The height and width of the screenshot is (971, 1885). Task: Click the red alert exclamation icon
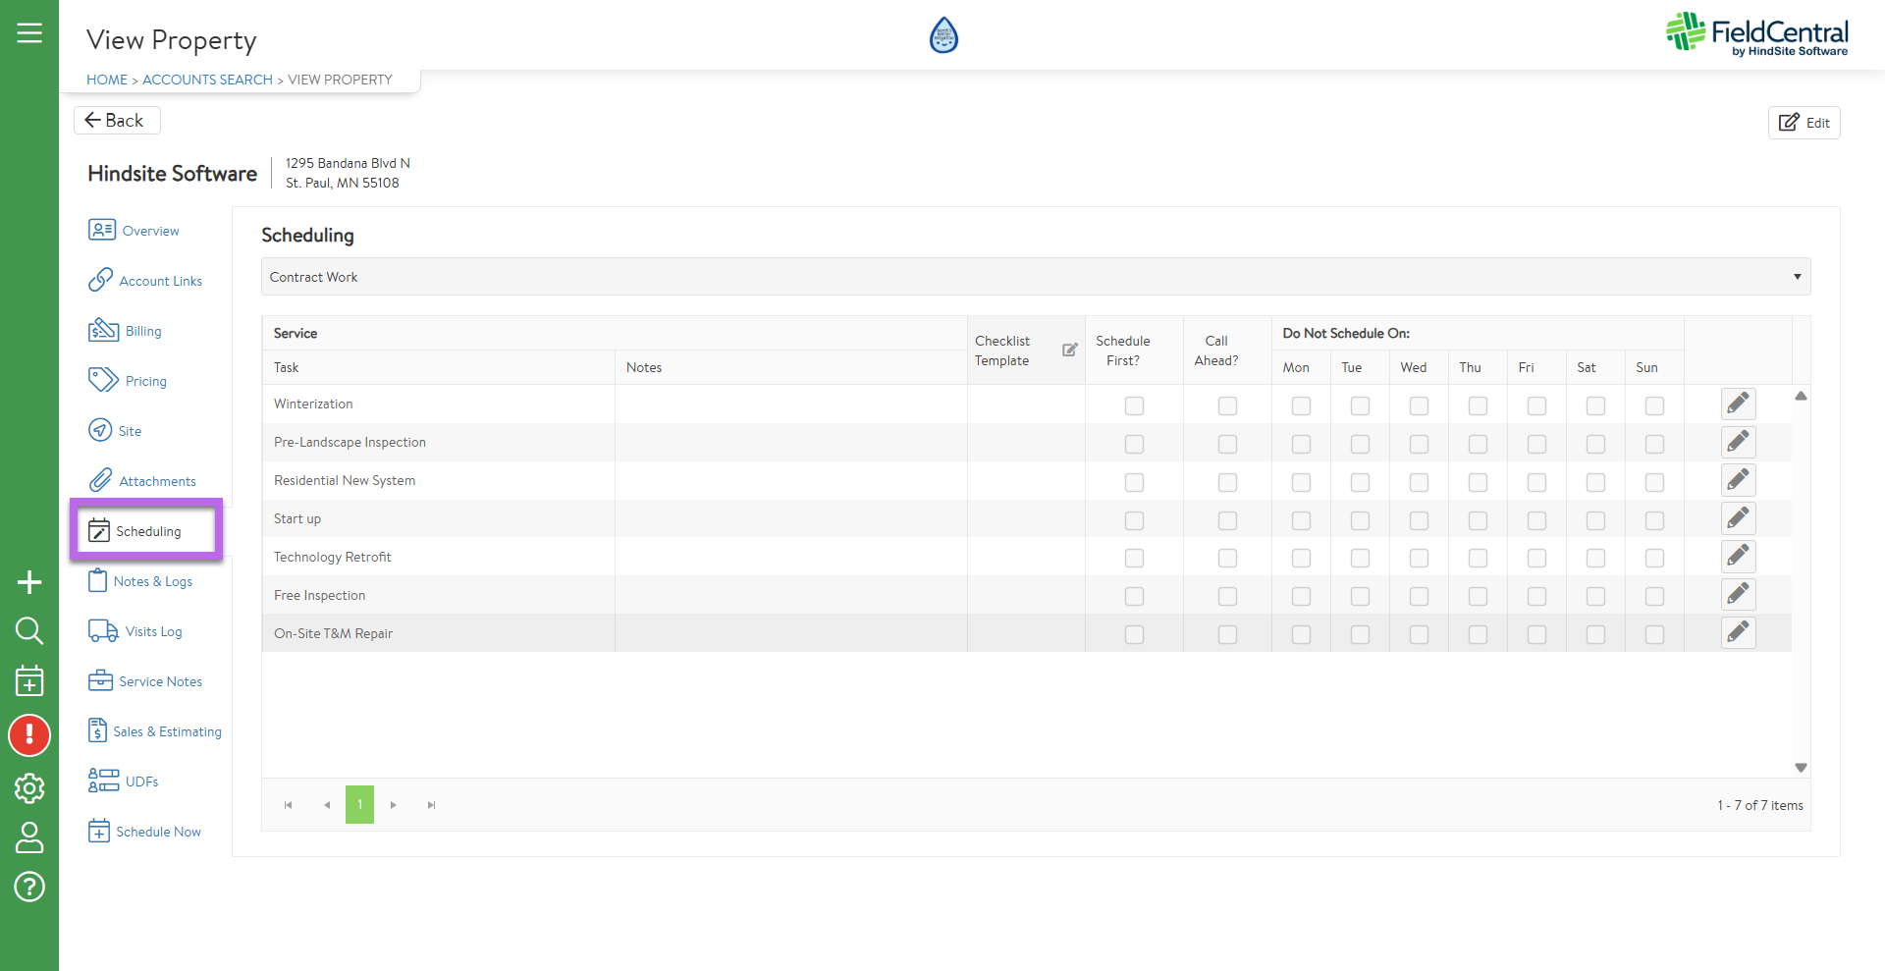coord(29,735)
